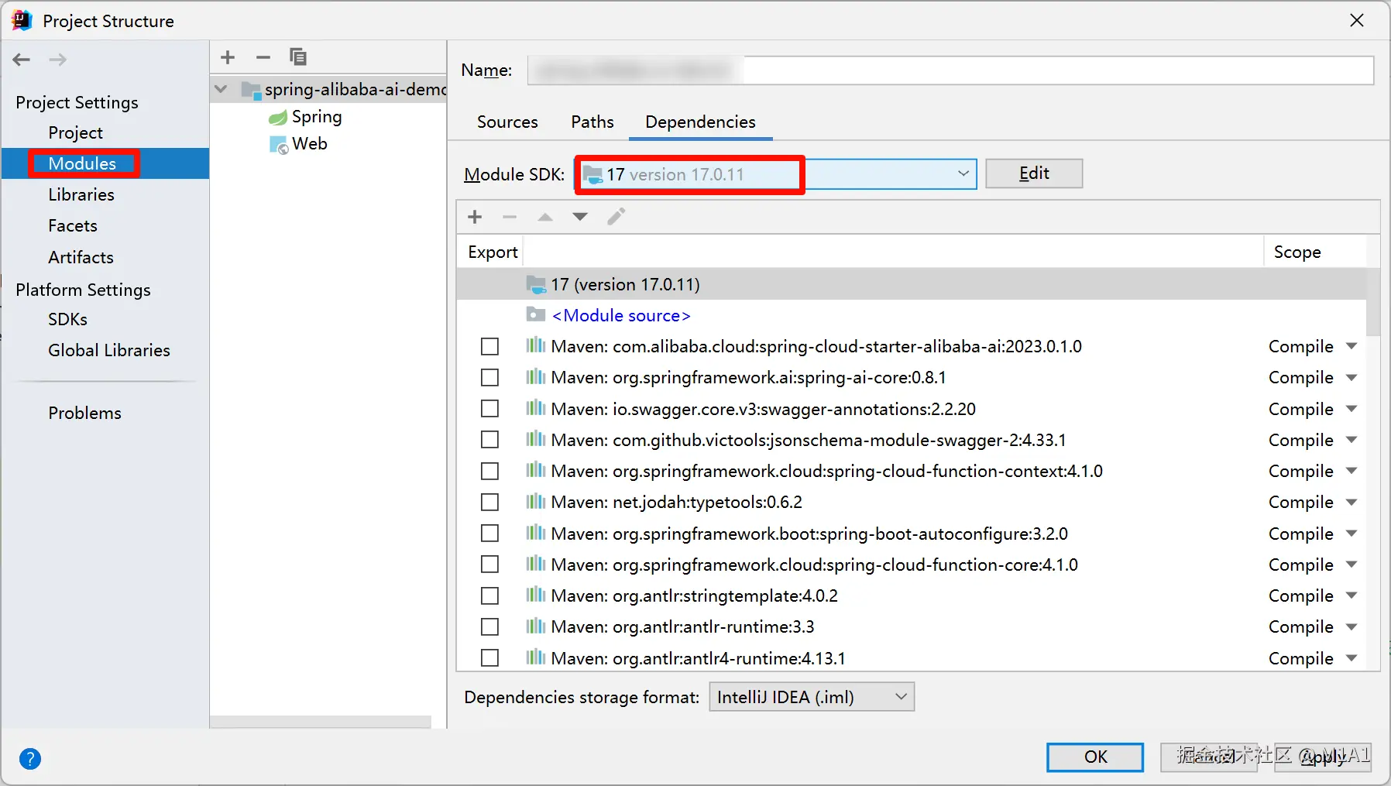Image resolution: width=1391 pixels, height=786 pixels.
Task: Click the forward navigation arrow
Action: 58,60
